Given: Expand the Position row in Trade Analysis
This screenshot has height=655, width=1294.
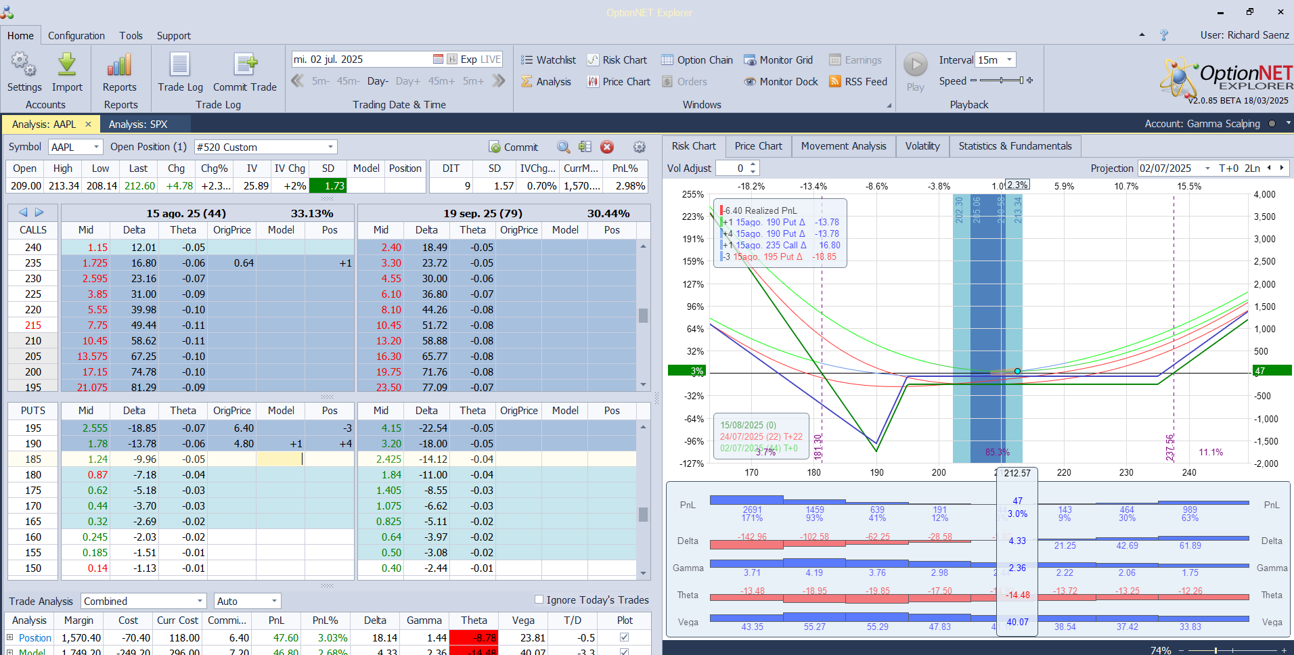Looking at the screenshot, I should pos(10,637).
